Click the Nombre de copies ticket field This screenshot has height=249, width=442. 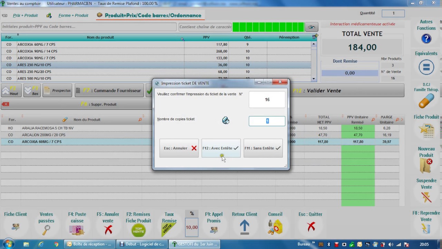[267, 121]
